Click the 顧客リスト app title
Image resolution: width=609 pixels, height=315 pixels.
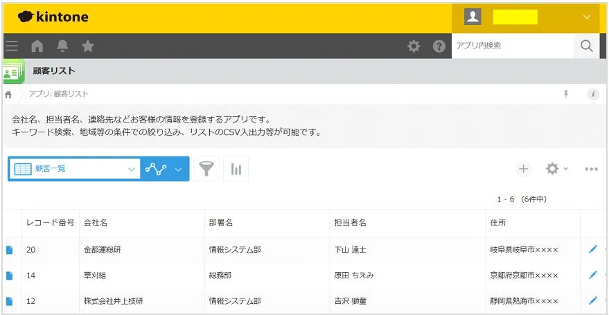click(54, 71)
